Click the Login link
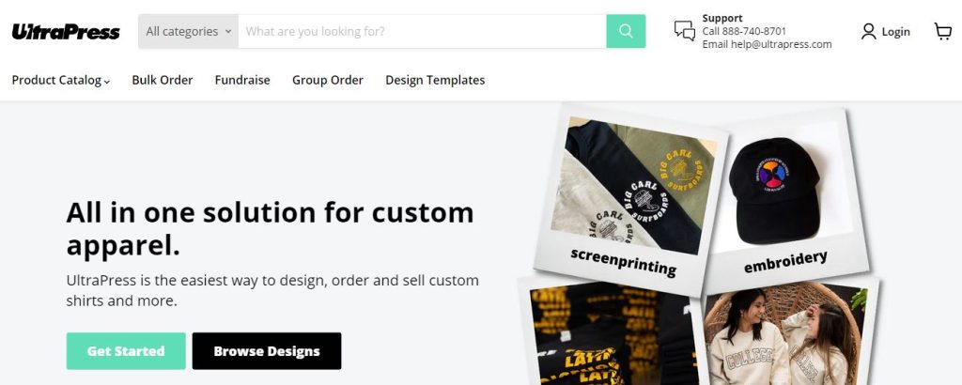Image resolution: width=962 pixels, height=385 pixels. (x=895, y=32)
